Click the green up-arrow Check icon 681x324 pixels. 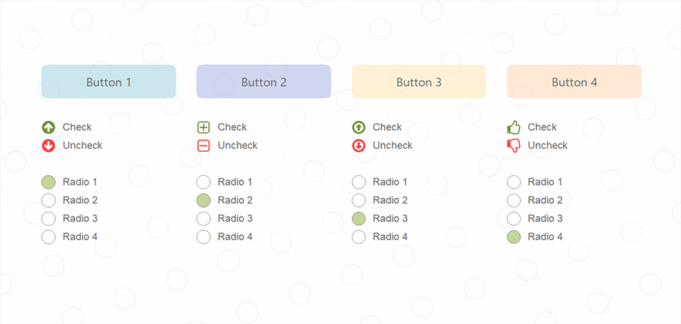click(48, 128)
